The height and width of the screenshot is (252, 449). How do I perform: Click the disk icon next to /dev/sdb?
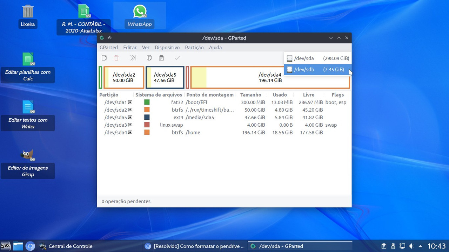pyautogui.click(x=289, y=70)
